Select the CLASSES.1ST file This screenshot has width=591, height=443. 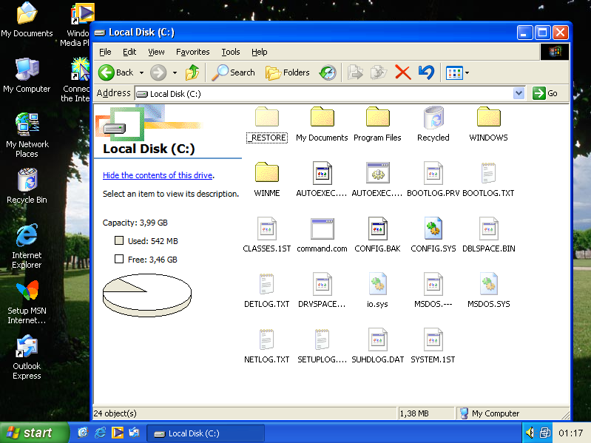point(267,234)
